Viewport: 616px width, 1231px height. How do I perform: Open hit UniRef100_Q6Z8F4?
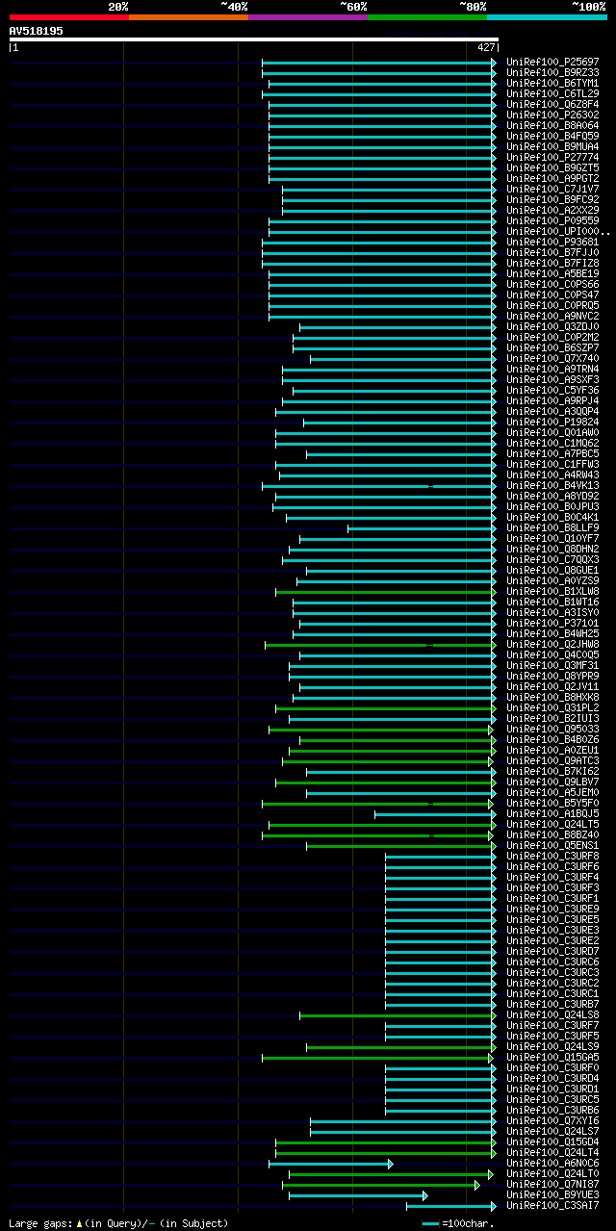[552, 104]
